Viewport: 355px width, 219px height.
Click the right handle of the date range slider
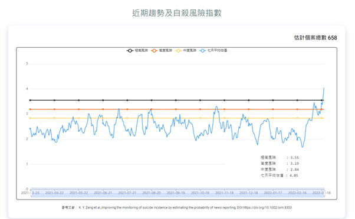click(x=324, y=193)
